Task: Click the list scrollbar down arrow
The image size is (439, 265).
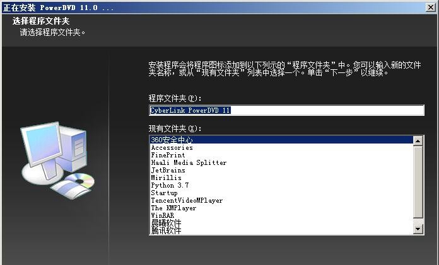Action: pos(418,229)
